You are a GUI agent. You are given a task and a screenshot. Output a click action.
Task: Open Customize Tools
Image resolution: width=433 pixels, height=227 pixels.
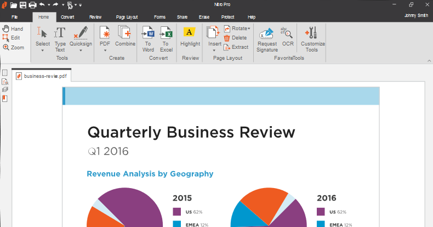[x=312, y=39]
